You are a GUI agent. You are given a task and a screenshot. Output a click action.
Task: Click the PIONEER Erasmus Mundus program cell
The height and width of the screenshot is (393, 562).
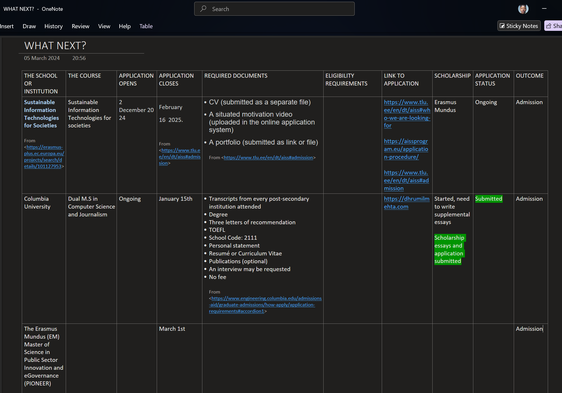(44, 356)
